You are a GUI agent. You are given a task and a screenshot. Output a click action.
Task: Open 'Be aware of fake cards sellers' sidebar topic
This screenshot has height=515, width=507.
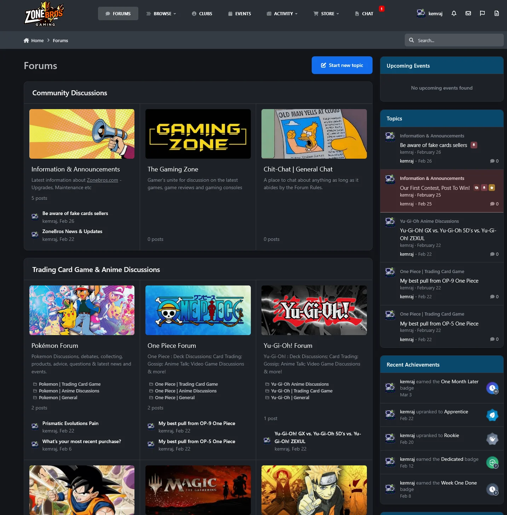click(433, 145)
